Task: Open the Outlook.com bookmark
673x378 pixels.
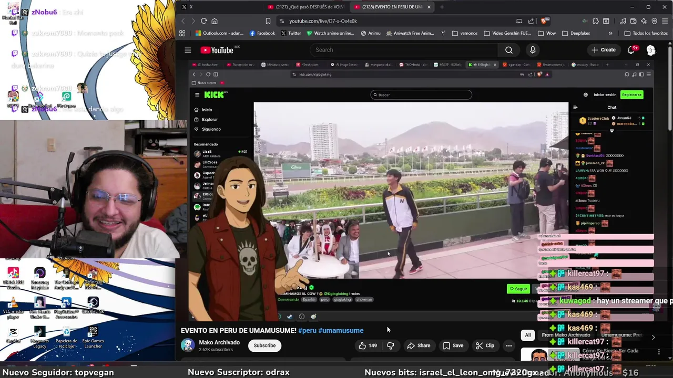Action: [x=219, y=33]
